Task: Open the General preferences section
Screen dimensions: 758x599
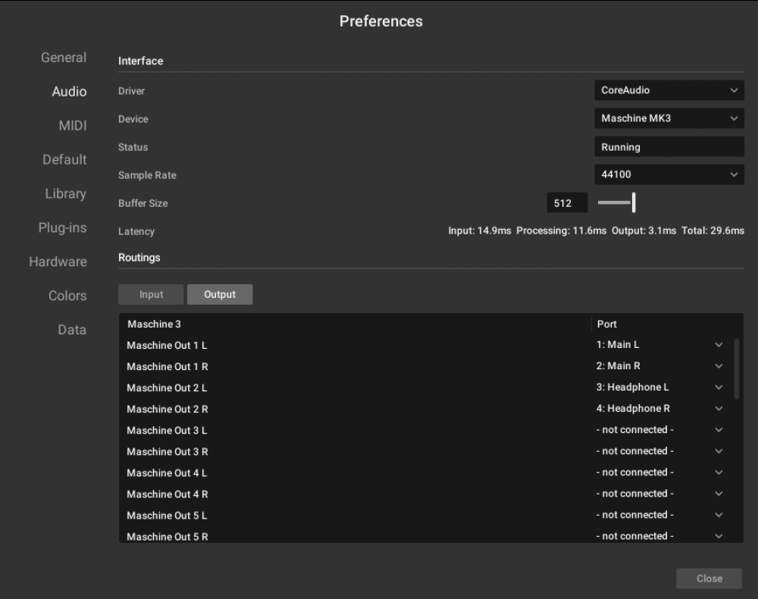Action: pos(64,58)
